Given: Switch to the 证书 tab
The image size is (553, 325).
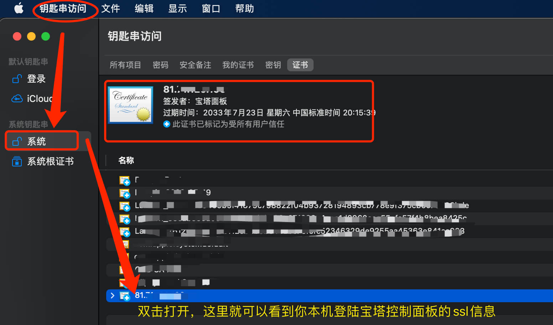Looking at the screenshot, I should pyautogui.click(x=300, y=65).
